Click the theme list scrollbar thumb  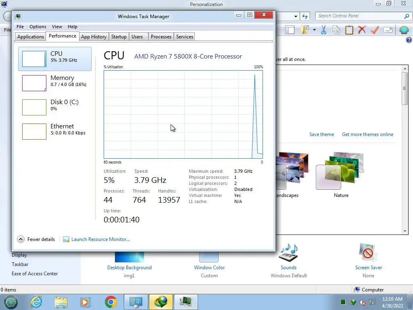pos(405,88)
